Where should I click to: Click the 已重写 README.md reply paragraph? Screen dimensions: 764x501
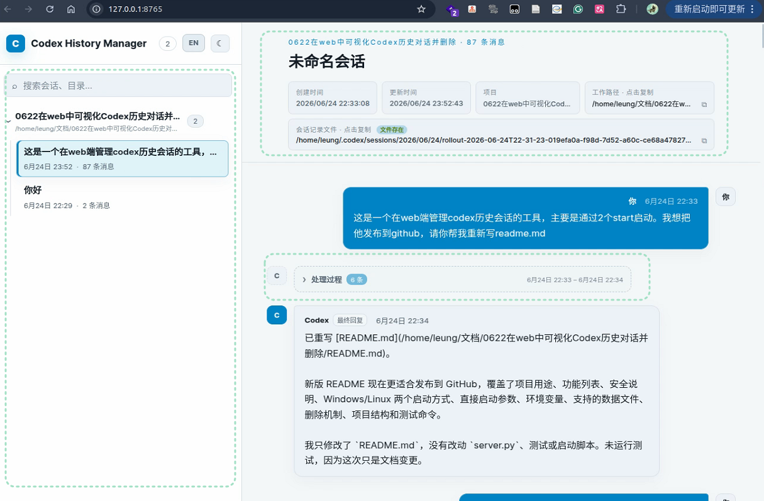click(477, 345)
